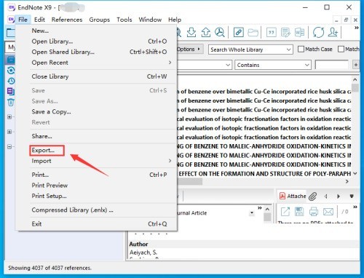Click the Export References upload arrow icon
Image resolution: width=364 pixels, height=278 pixels.
pyautogui.click(x=206, y=32)
